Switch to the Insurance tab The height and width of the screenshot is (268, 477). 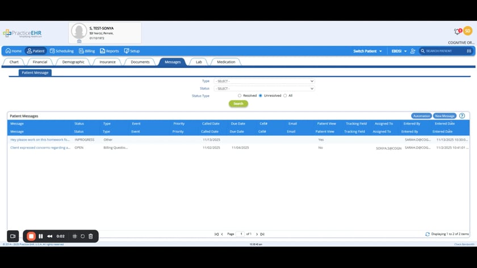pos(107,62)
